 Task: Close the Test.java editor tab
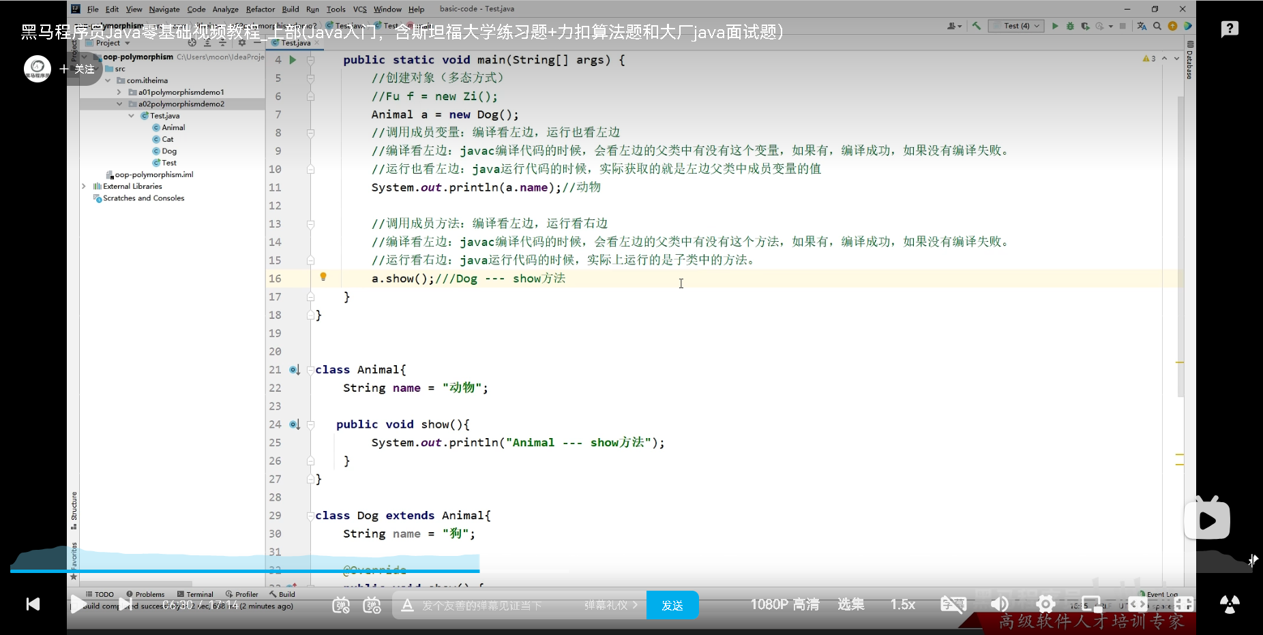(317, 43)
